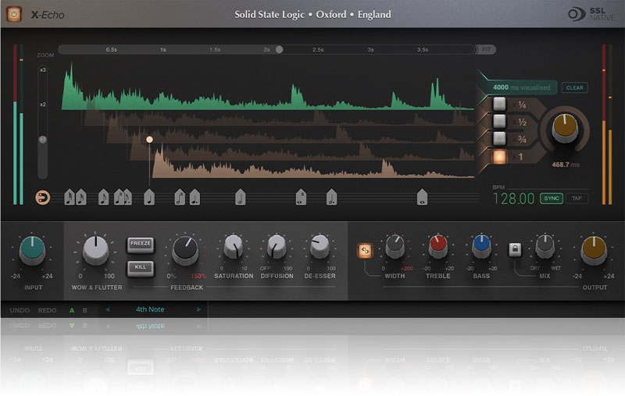Click the CLEAR visualisation button
Screen dimensions: 625x396
tap(574, 87)
